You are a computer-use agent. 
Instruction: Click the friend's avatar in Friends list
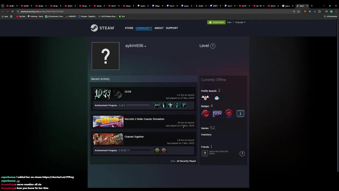coord(205,153)
